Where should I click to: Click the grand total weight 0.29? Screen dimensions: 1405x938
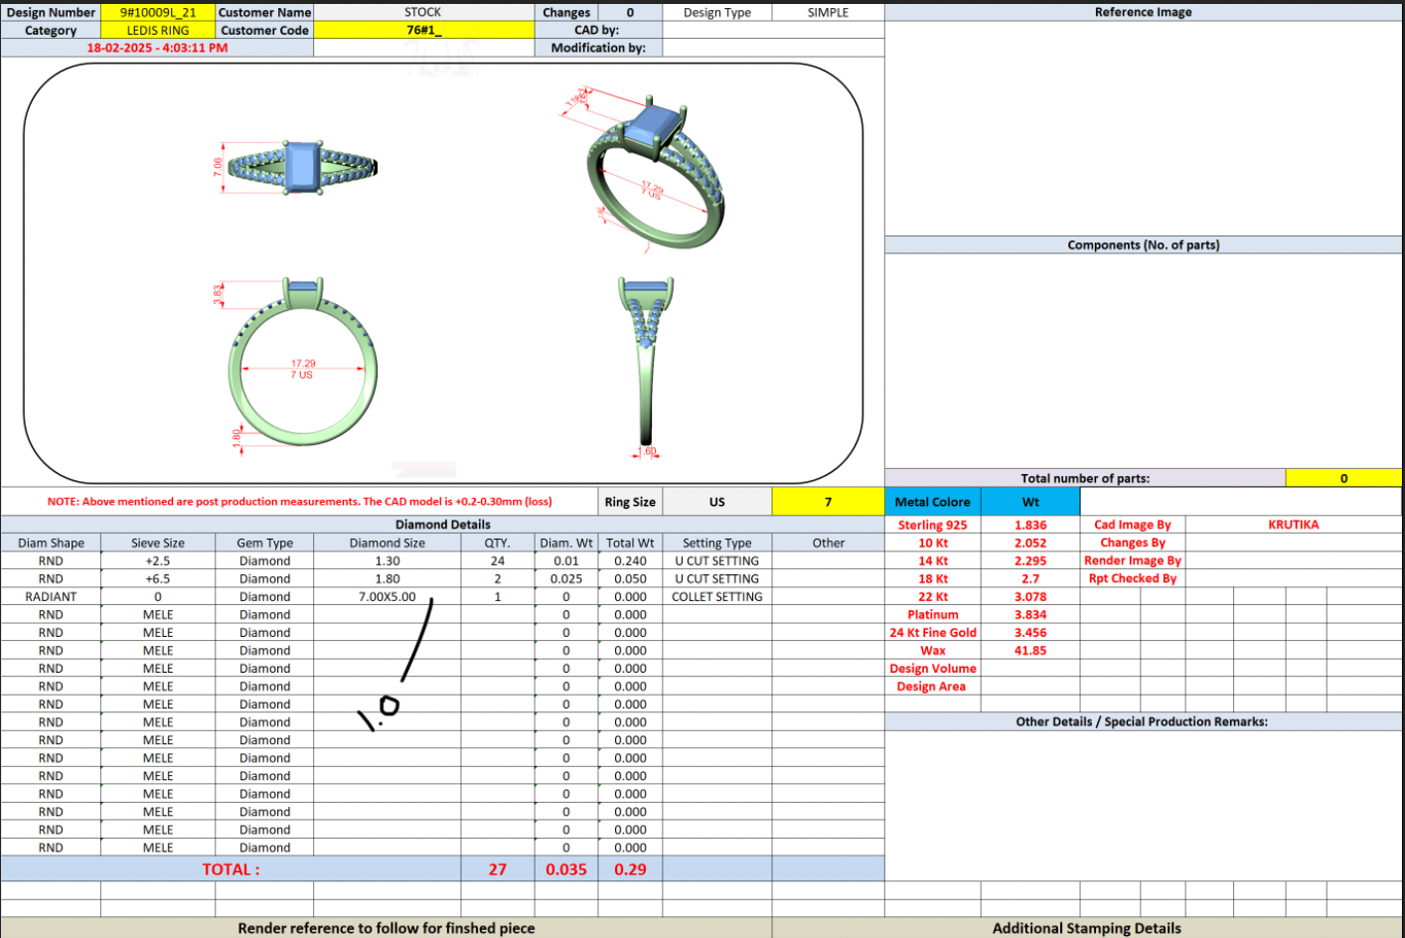point(630,869)
